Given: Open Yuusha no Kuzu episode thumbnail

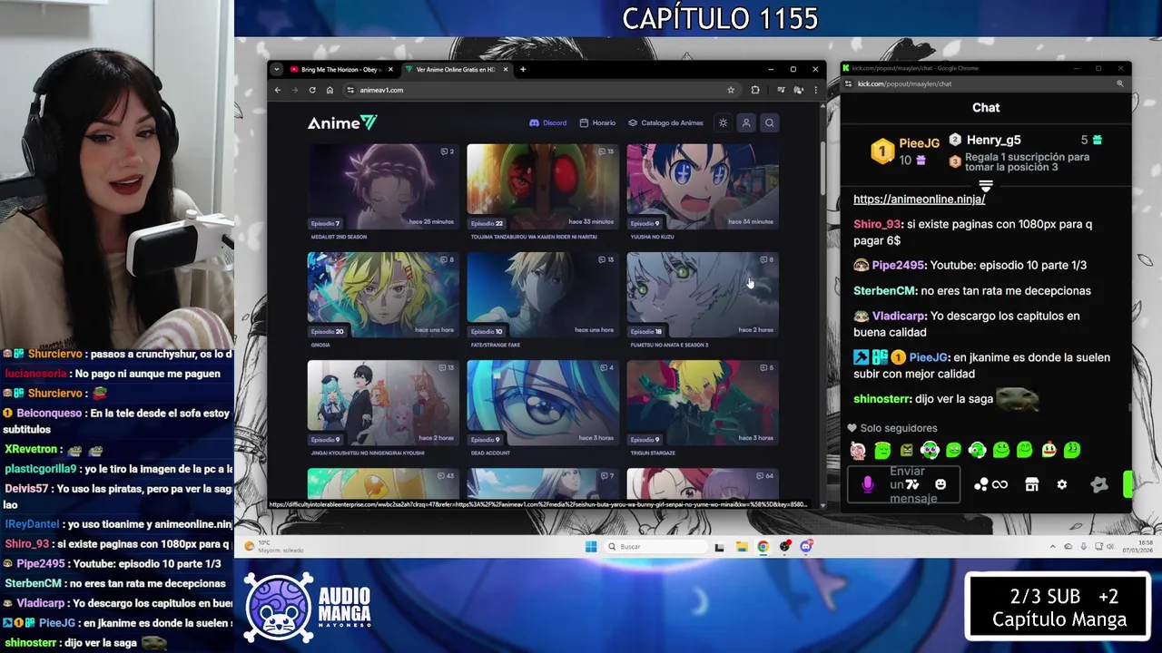Looking at the screenshot, I should click(702, 187).
